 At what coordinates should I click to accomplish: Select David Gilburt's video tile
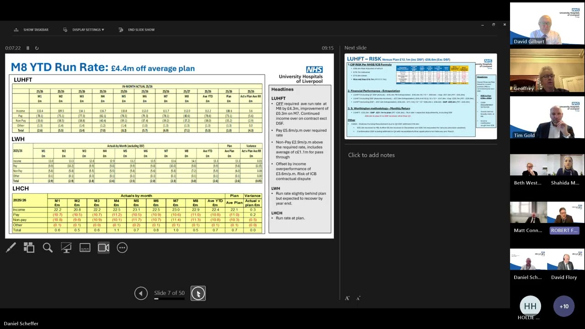(x=547, y=24)
